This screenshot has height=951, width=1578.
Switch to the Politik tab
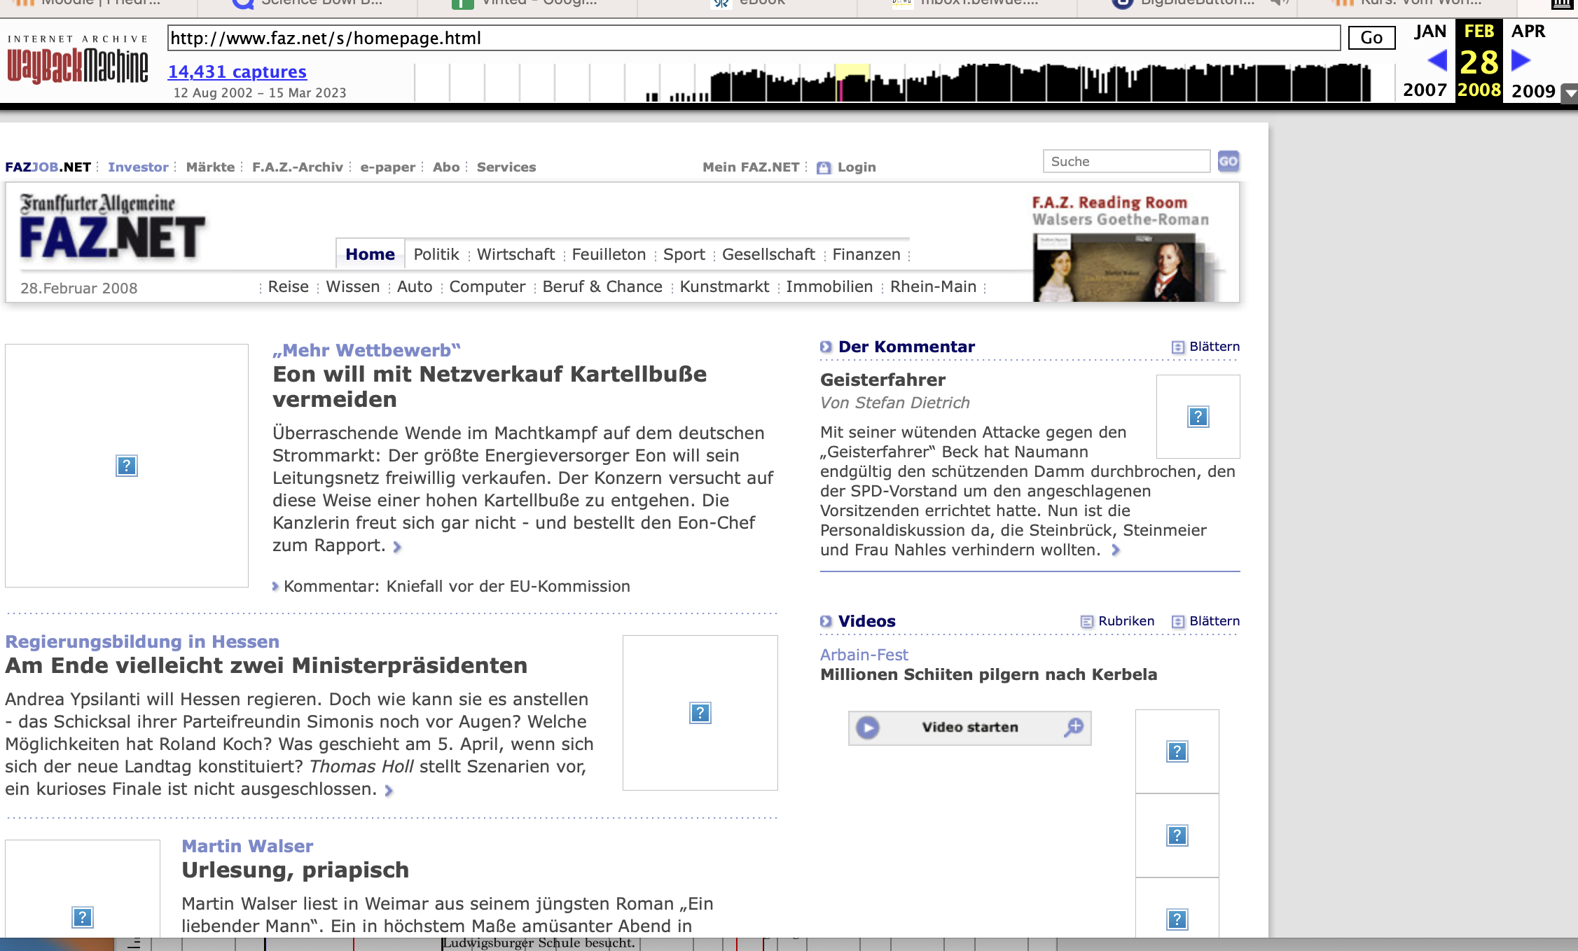pyautogui.click(x=436, y=254)
